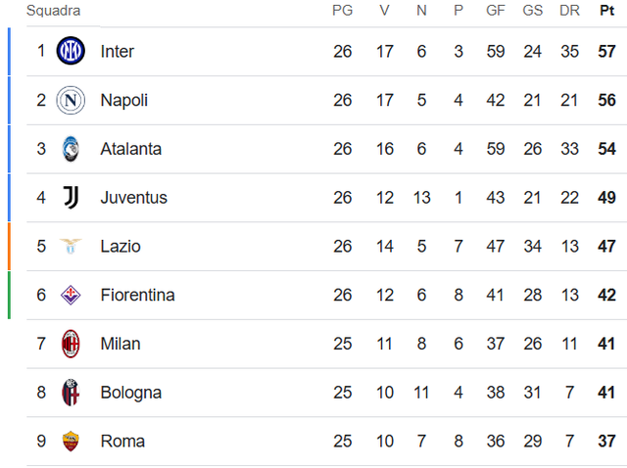Open the Fiorentina team name
Screen dimensions: 627x468
137,295
